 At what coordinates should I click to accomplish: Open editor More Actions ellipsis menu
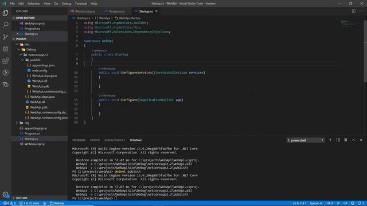pyautogui.click(x=361, y=11)
